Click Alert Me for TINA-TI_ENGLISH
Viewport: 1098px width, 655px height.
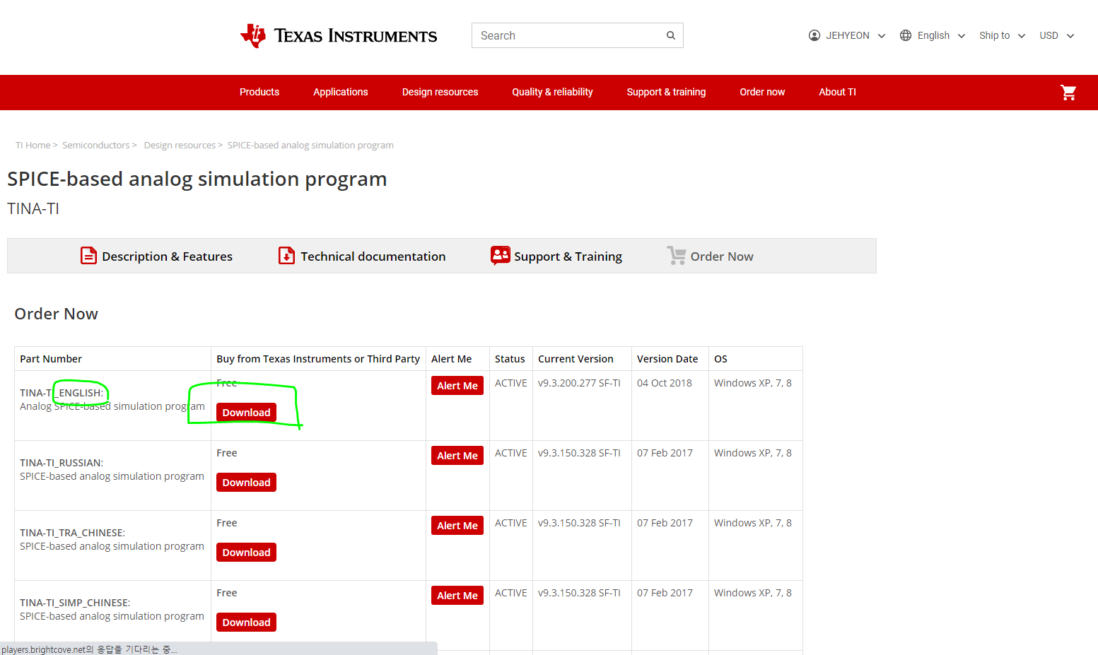pos(457,386)
